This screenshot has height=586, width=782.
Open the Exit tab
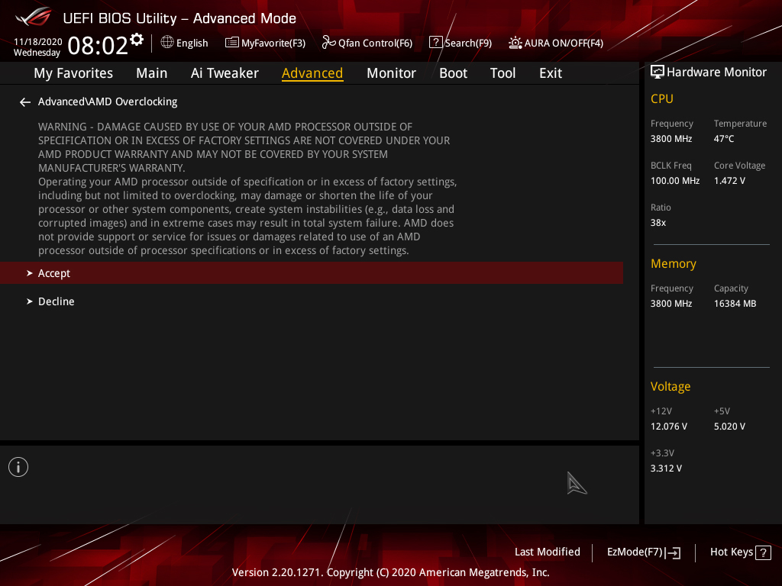coord(551,73)
